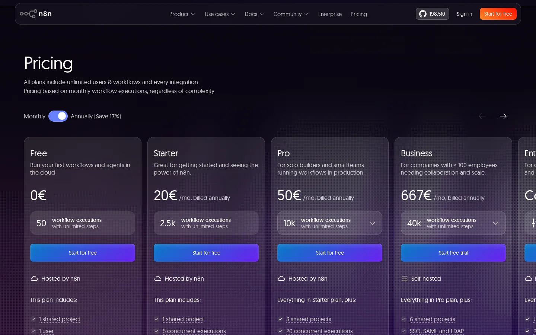This screenshot has height=335, width=536.
Task: Click the 0€ Free plan price
Action: [x=38, y=195]
